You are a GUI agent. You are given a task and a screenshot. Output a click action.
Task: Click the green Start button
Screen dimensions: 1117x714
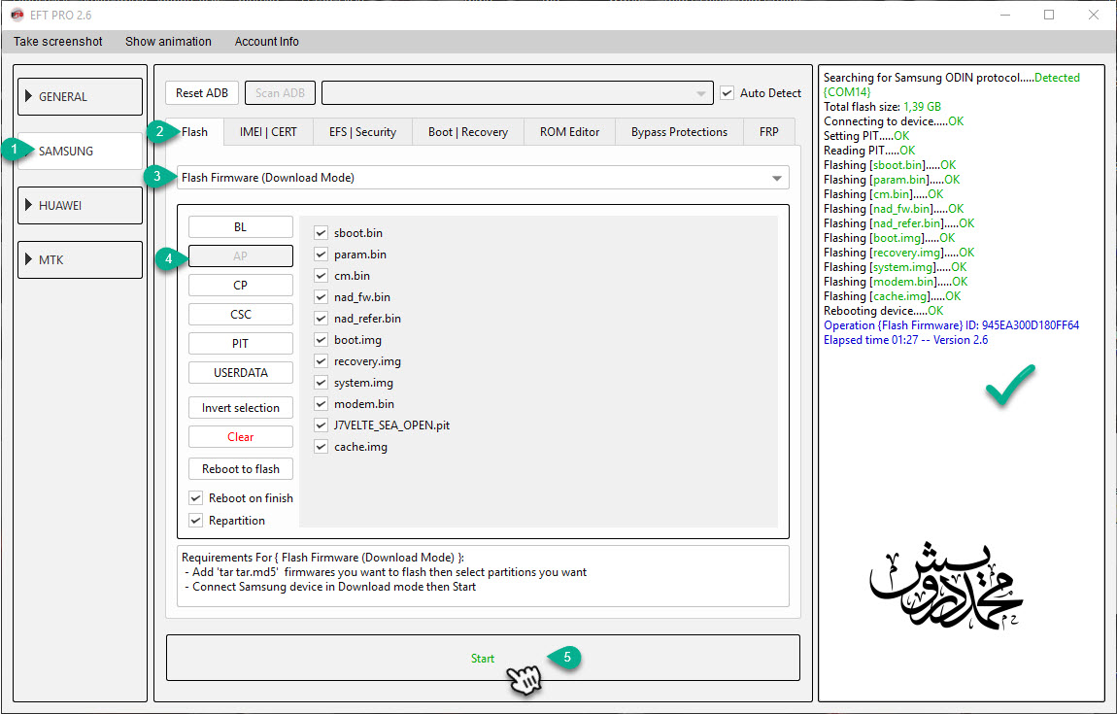tap(483, 658)
